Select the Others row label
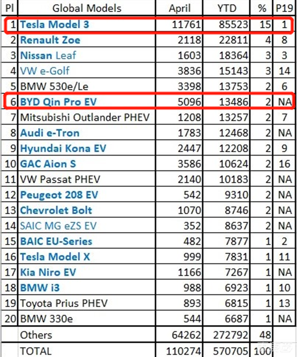Image resolution: width=297 pixels, height=357 pixels. 36,335
